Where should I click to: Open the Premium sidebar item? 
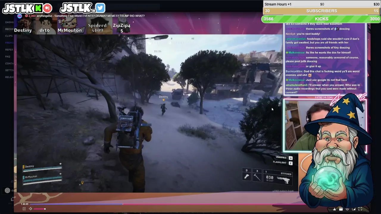(x=9, y=43)
